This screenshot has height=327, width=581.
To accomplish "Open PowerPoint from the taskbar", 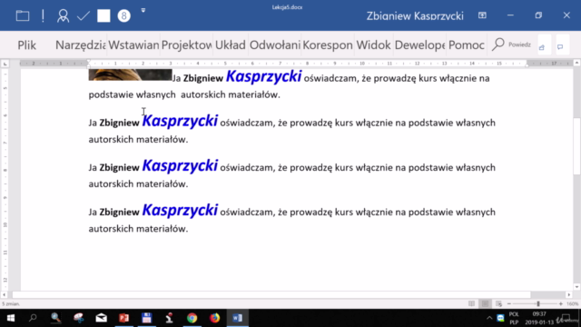I will point(123,318).
